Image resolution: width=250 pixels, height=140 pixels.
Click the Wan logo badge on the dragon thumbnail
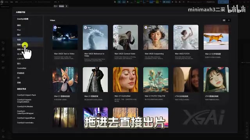click(85, 28)
